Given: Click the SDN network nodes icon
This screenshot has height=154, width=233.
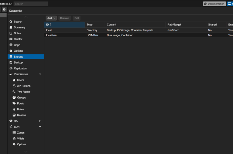Looking at the screenshot, I should point(11,127).
